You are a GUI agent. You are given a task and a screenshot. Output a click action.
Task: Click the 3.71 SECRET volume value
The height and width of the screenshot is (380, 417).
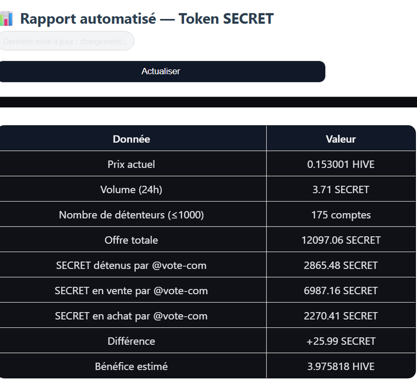click(x=341, y=190)
